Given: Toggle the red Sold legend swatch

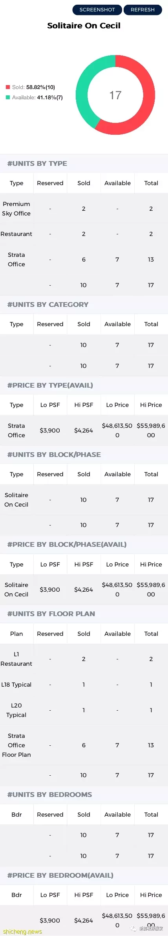Looking at the screenshot, I should click(8, 87).
